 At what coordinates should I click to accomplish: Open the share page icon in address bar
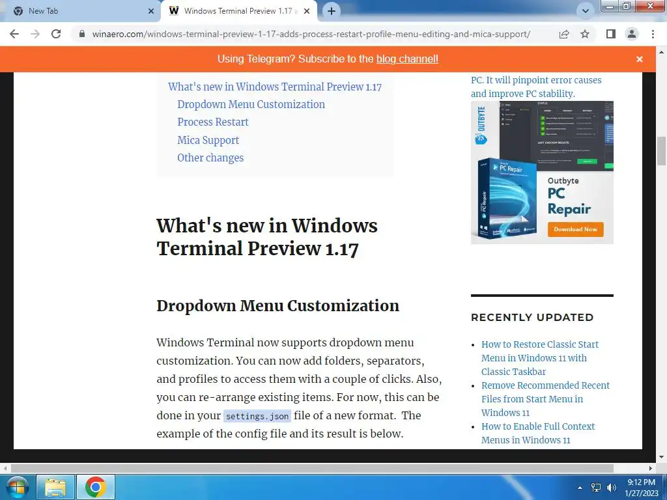564,34
